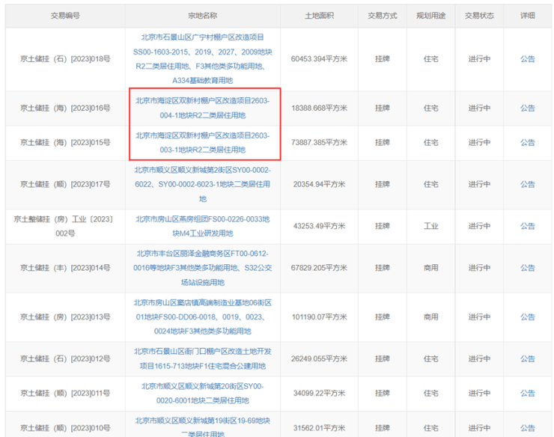
Task: Open 房山区窦店镇高端制造业基地 parcel link
Action: coord(203,317)
